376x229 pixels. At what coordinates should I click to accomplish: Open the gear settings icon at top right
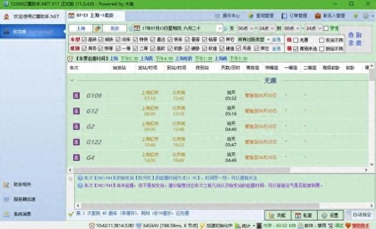(365, 16)
